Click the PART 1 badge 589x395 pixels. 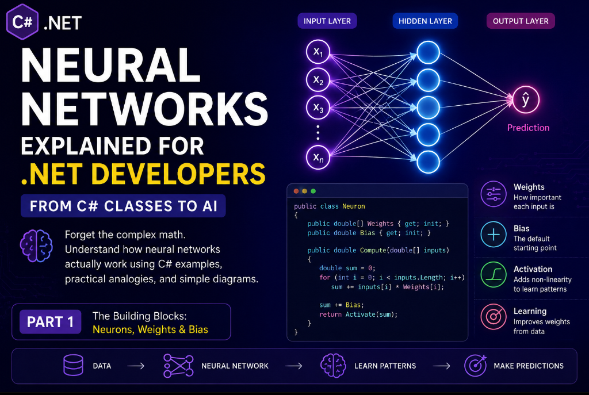(51, 322)
